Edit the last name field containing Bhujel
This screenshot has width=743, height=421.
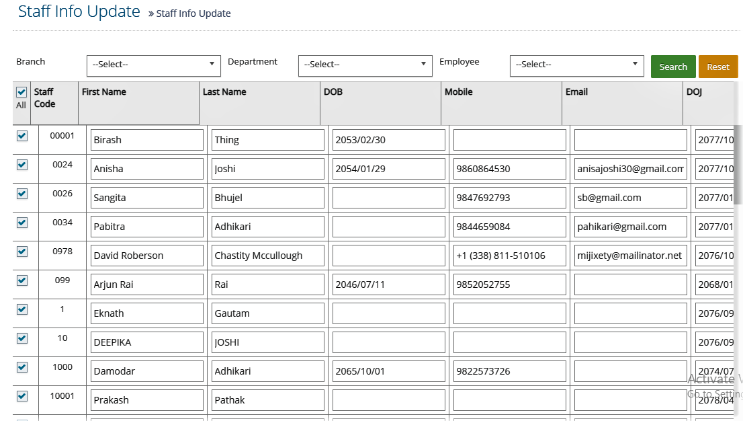pyautogui.click(x=268, y=198)
